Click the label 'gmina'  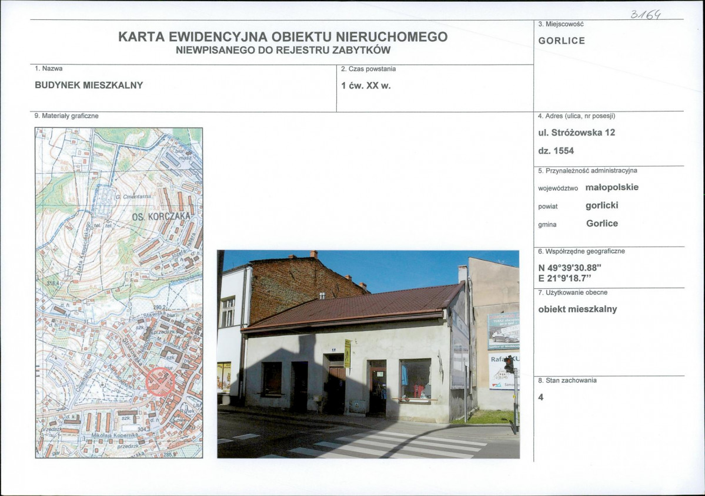coord(547,224)
